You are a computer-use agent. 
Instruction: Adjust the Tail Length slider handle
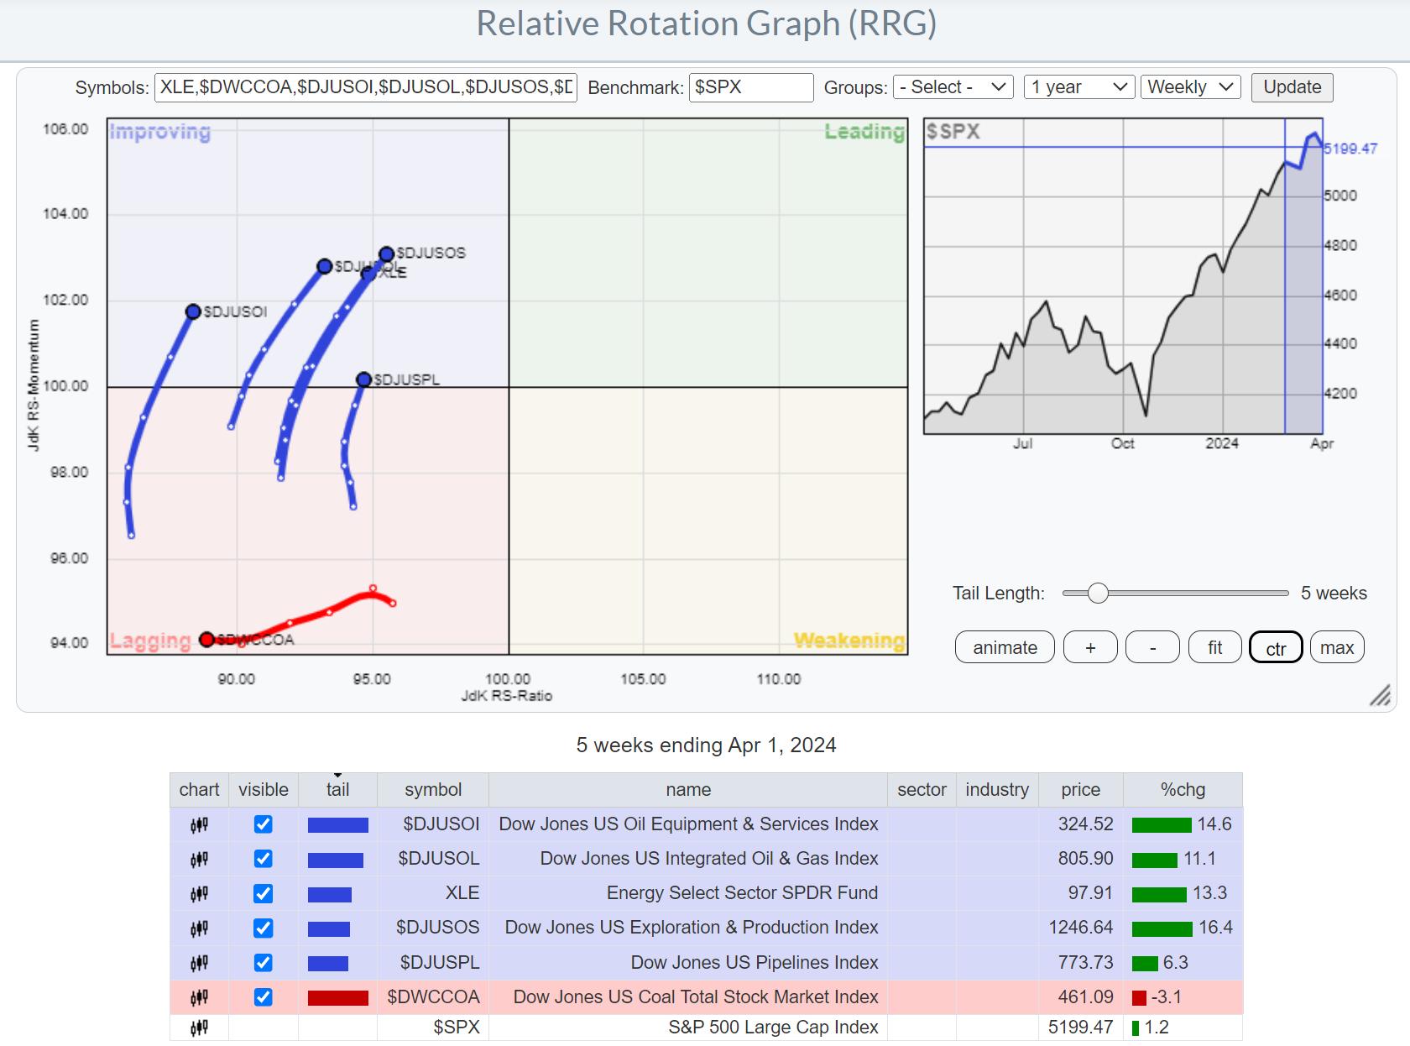click(1098, 594)
